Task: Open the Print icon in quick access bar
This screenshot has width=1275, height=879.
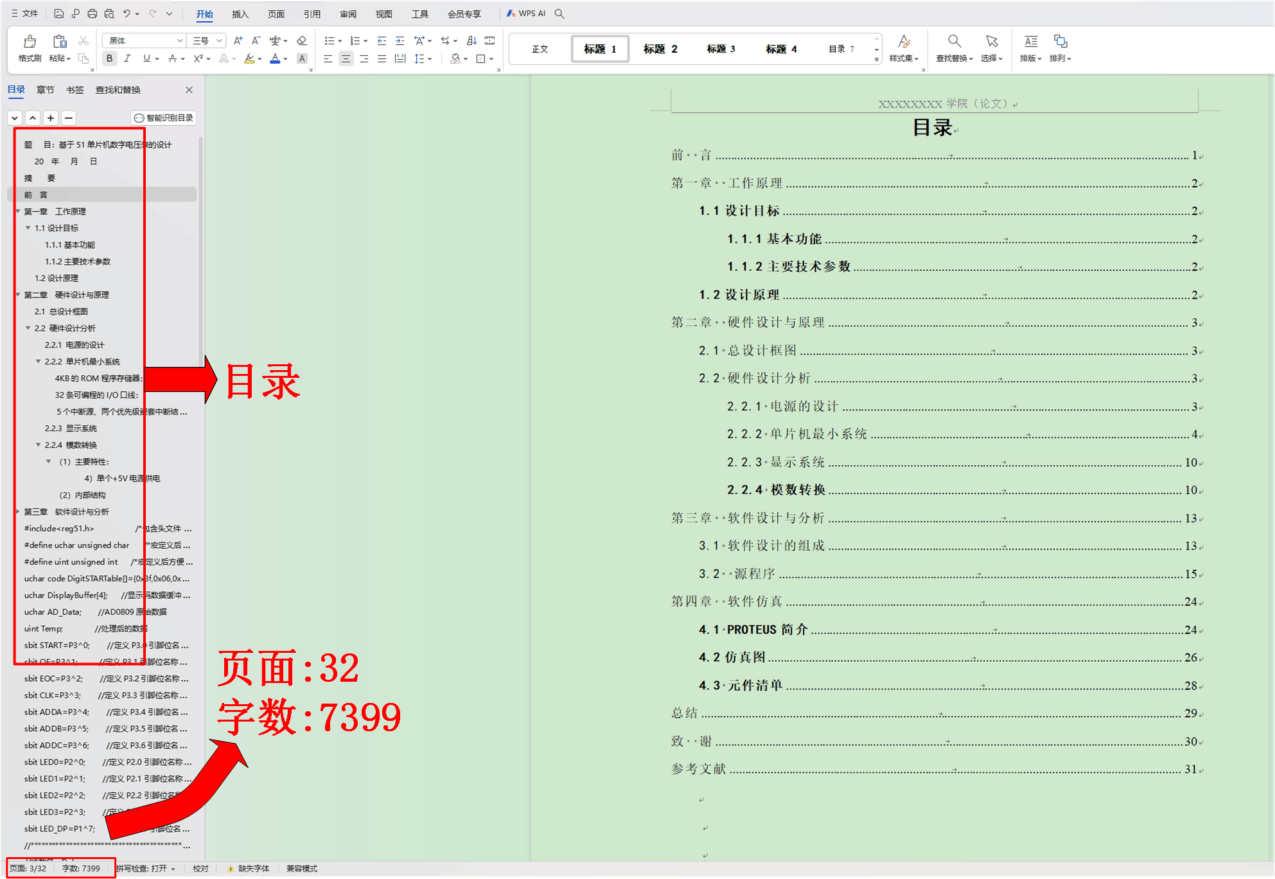Action: pyautogui.click(x=92, y=13)
